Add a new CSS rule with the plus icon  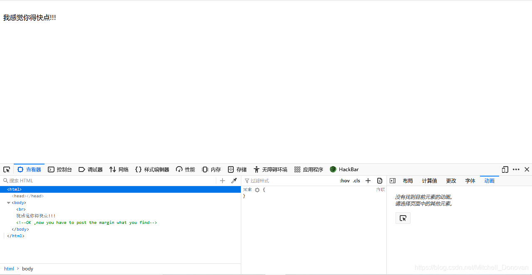[368, 180]
